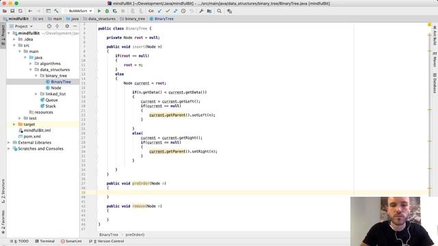This screenshot has width=438, height=246.
Task: Run the BubbleSort configuration with the green play icon
Action: click(99, 11)
